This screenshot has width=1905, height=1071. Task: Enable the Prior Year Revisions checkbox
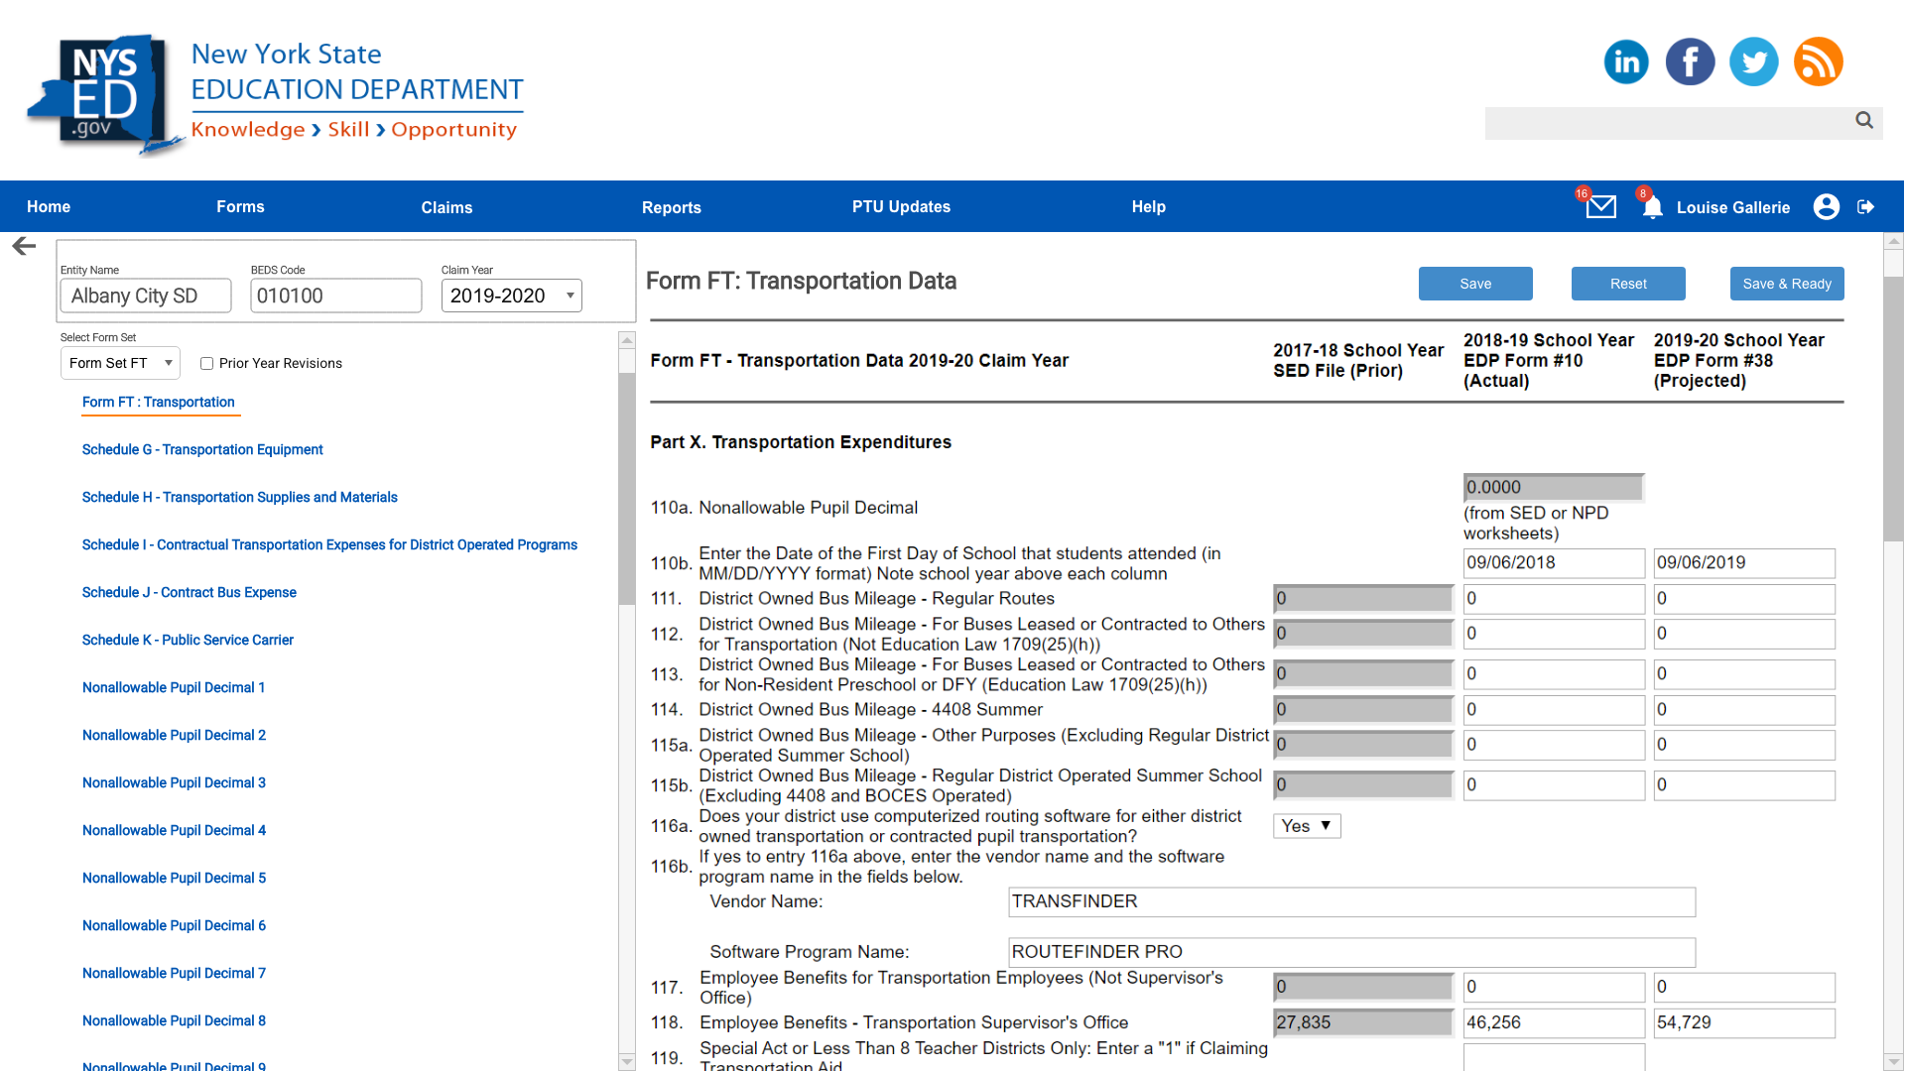pyautogui.click(x=206, y=364)
